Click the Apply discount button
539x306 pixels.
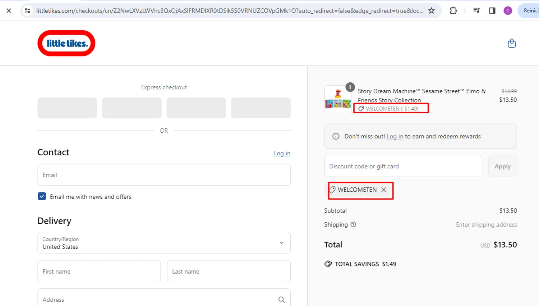point(502,166)
